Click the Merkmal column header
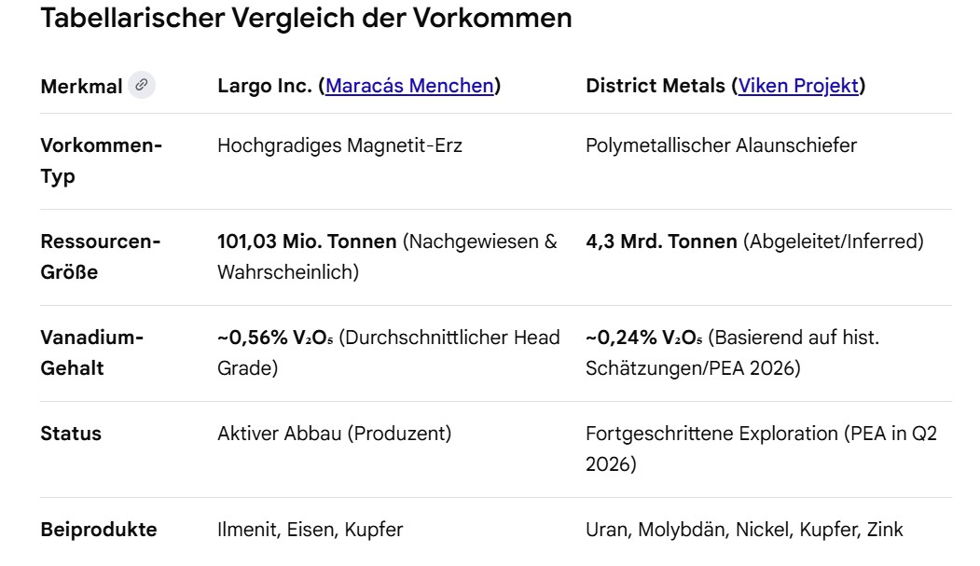This screenshot has width=980, height=566. (x=81, y=87)
